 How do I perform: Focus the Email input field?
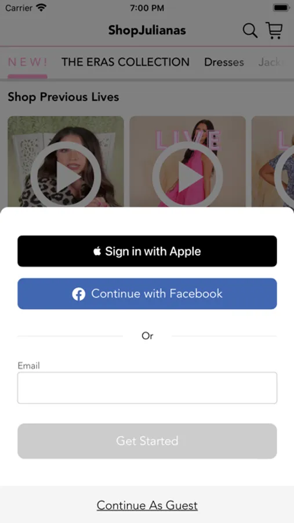point(147,388)
